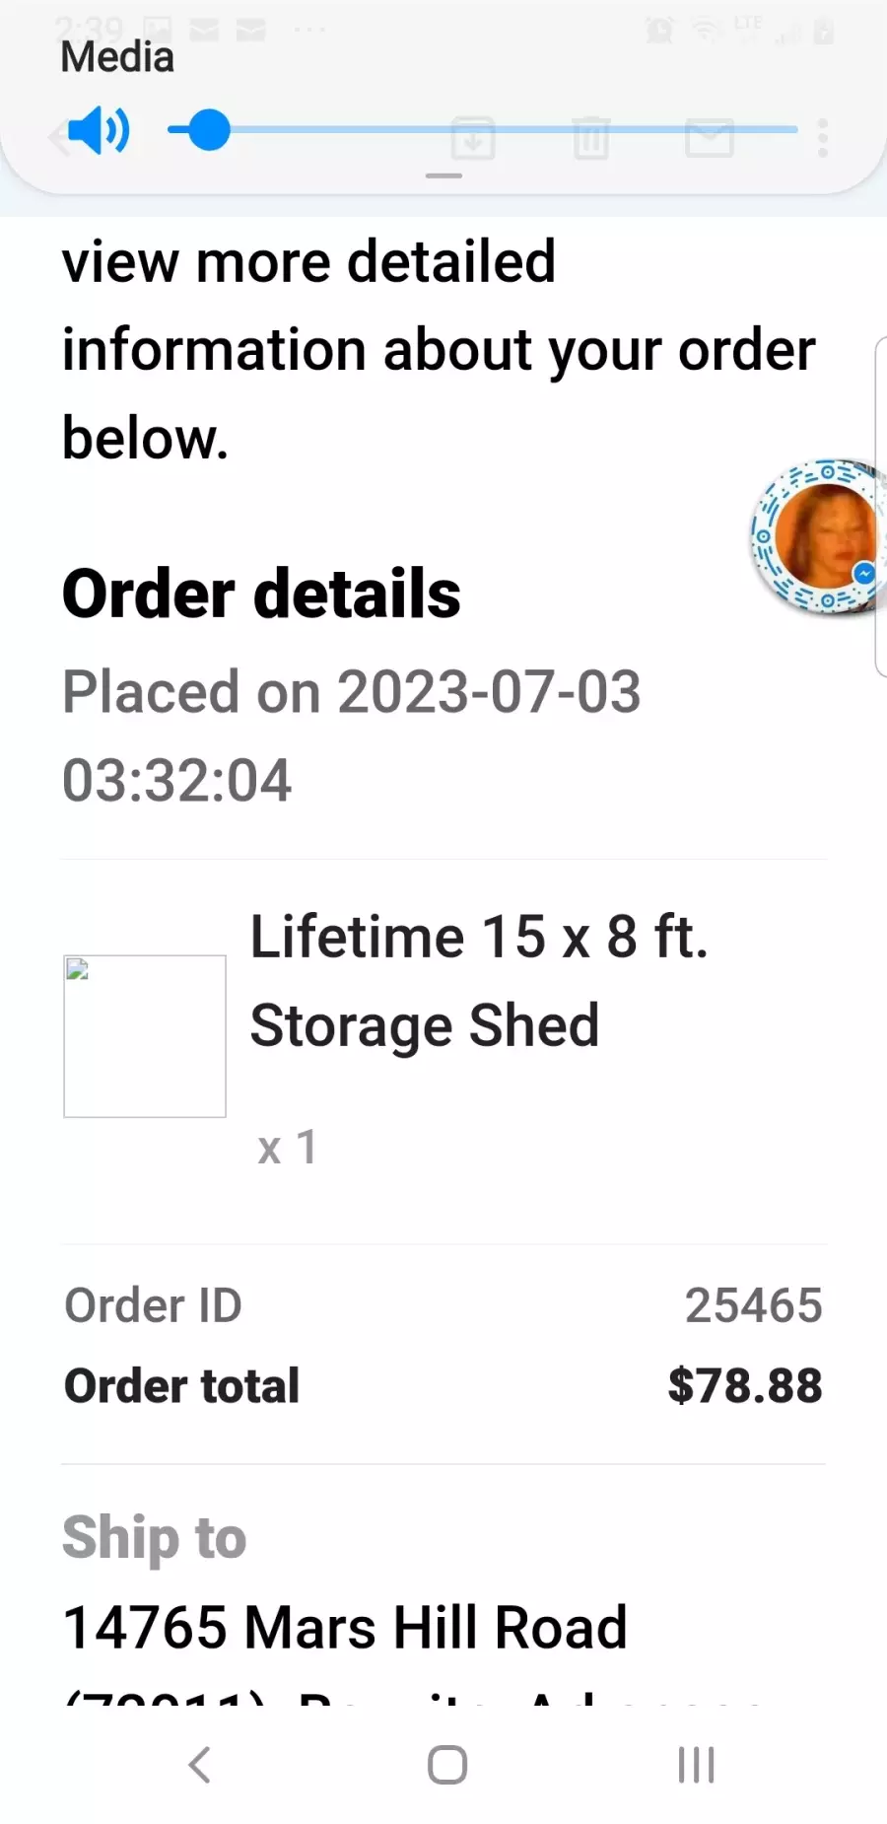The width and height of the screenshot is (887, 1824).
Task: Tap the dimmed back arrow behind speaker
Action: click(x=57, y=136)
